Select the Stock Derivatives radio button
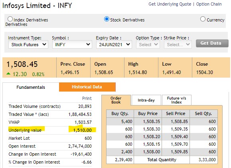This screenshot has width=231, height=168. click(107, 19)
